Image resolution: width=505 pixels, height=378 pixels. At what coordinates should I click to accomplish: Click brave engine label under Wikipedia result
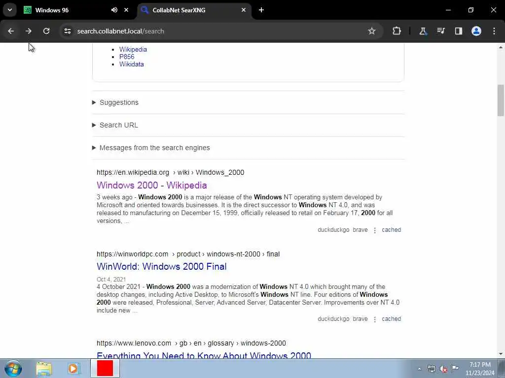pyautogui.click(x=360, y=230)
